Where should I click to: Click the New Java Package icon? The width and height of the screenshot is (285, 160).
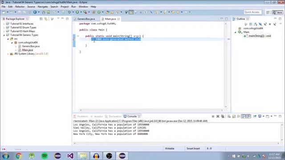(x=94, y=12)
